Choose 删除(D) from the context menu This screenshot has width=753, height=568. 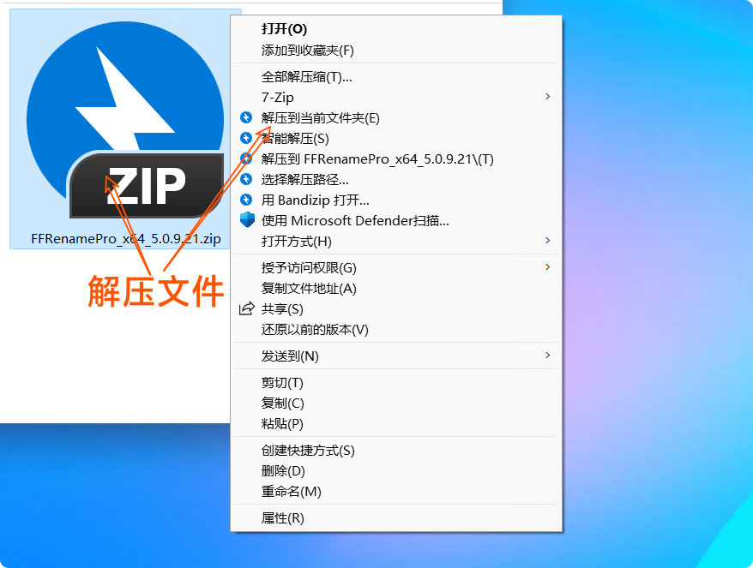tap(283, 471)
